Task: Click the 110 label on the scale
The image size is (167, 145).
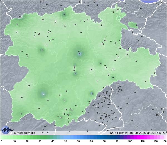Action: 143,141
